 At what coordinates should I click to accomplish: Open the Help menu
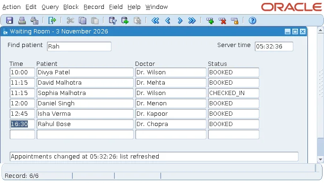134,7
